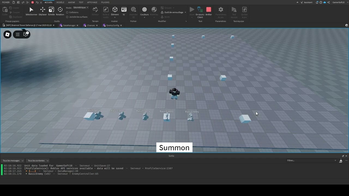This screenshot has width=349, height=196.
Task: Expand the BasicEnemy (x5) output entry
Action: (x=27, y=174)
